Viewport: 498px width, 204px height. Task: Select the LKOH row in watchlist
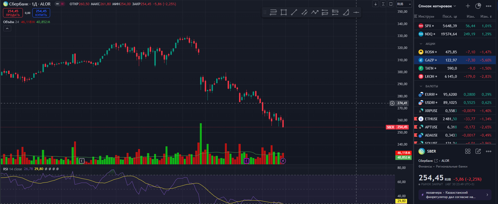pos(455,77)
